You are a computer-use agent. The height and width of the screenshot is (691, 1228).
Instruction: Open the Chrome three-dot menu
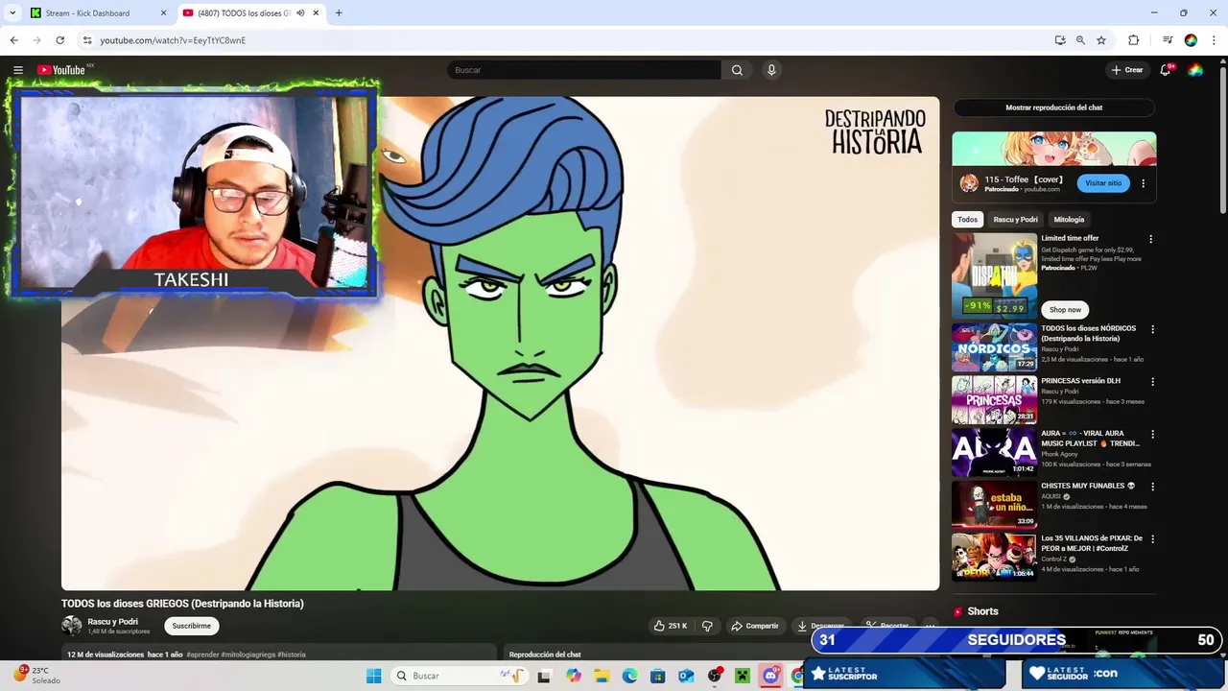1214,40
